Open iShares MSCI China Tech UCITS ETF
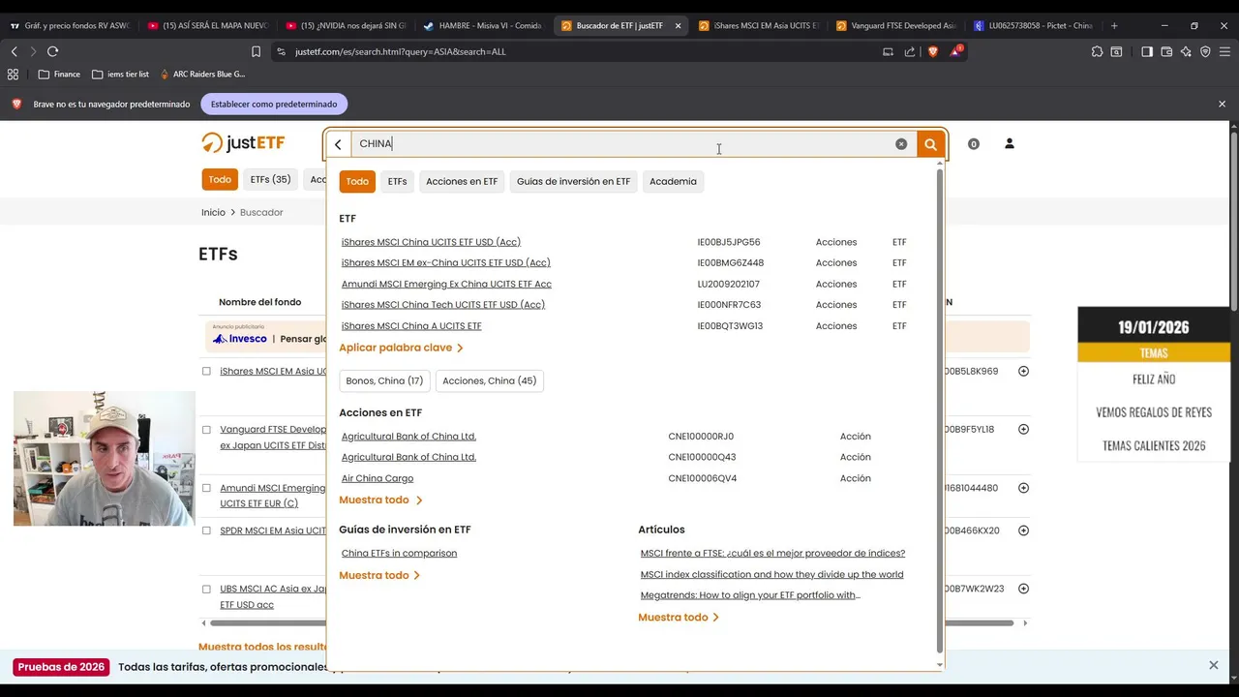 (x=442, y=304)
